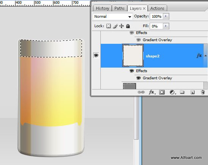Click the Fill 0% field

coord(156,26)
